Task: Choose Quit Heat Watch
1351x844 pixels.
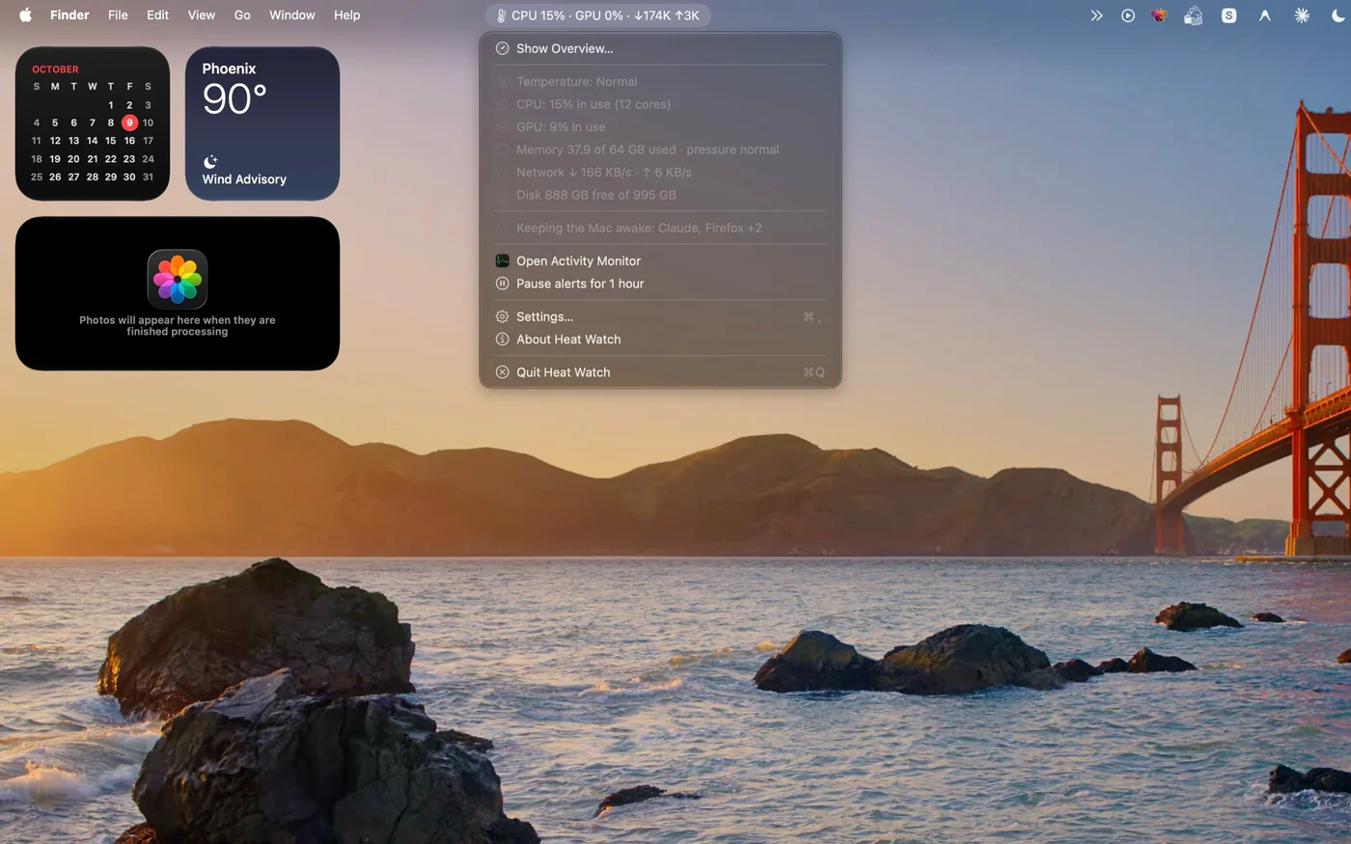Action: click(x=660, y=372)
